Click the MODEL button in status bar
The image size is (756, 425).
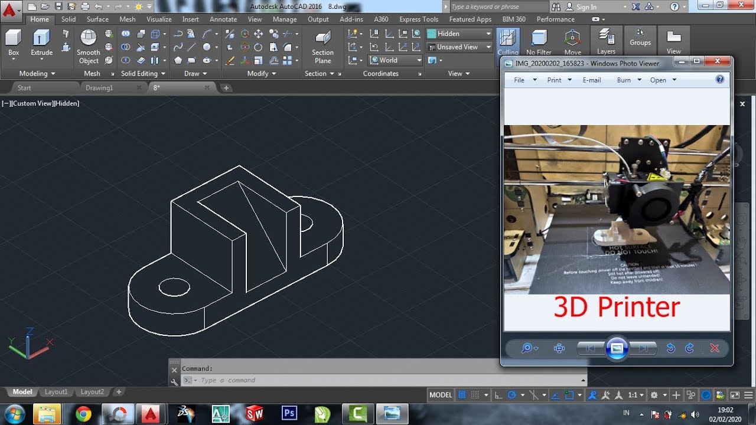441,395
